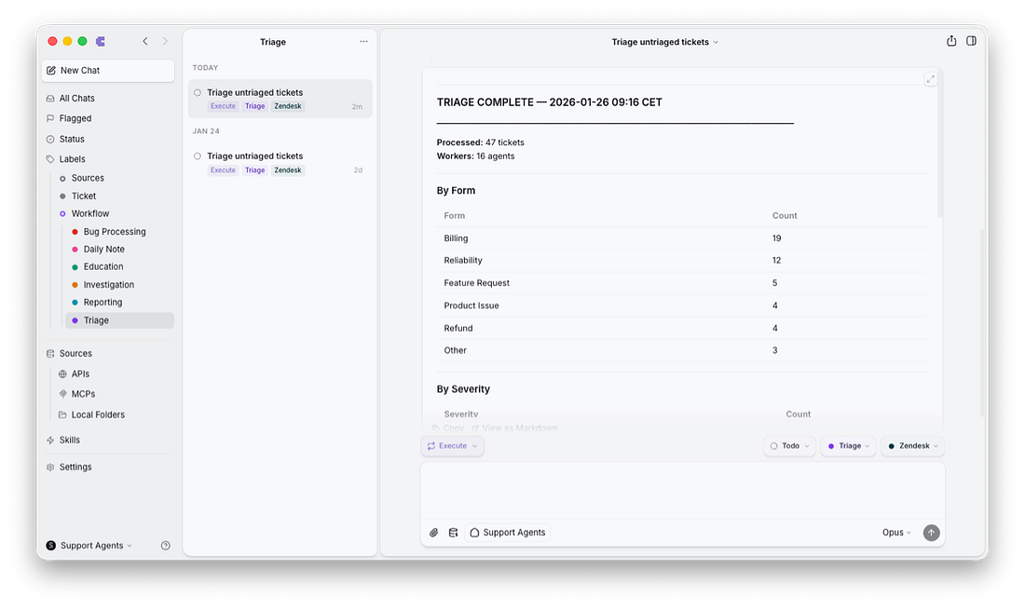The image size is (1025, 609).
Task: Click the Other row in table
Action: coord(682,351)
